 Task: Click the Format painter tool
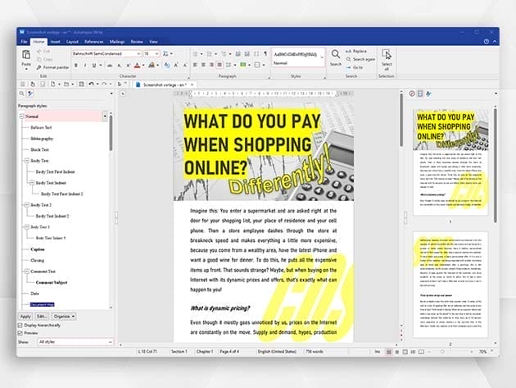(x=53, y=67)
